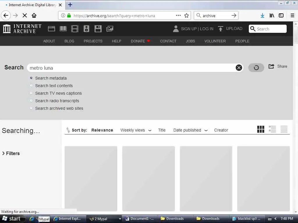This screenshot has height=223, width=298.
Task: Open the PEOPLE nav item
Action: click(242, 41)
